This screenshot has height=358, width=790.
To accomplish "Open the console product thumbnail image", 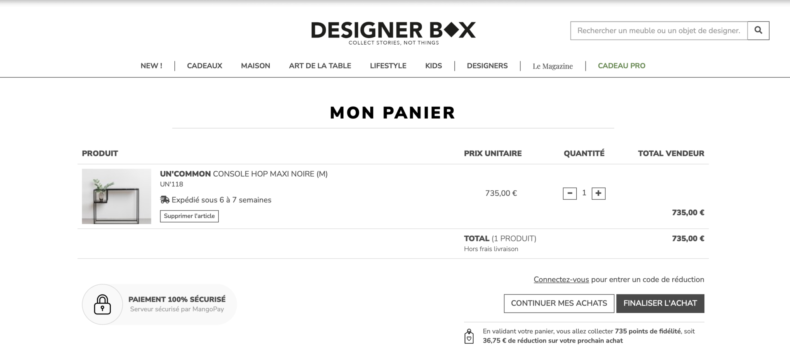I will (x=116, y=196).
